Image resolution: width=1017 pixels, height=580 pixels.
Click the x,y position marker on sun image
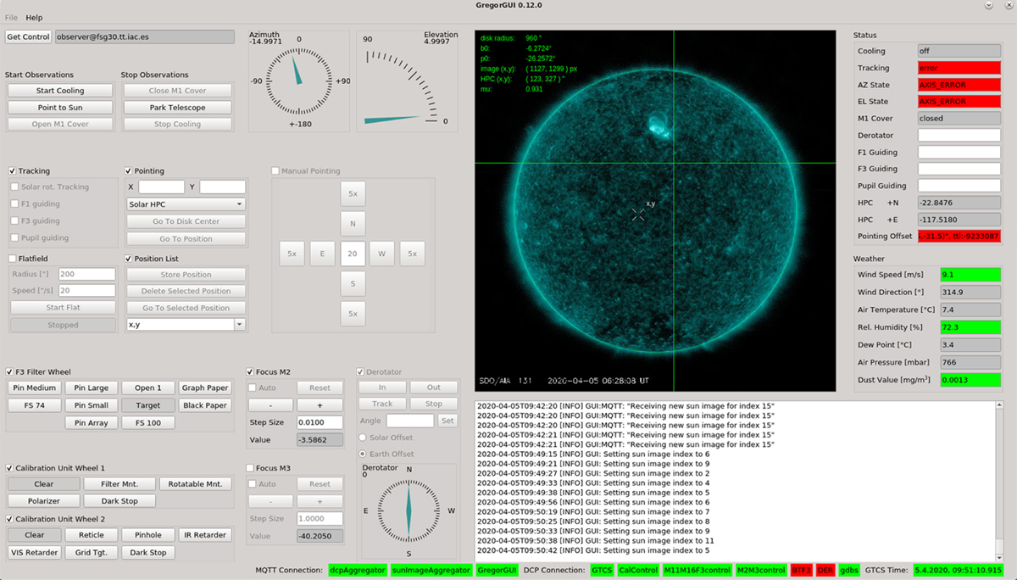638,215
